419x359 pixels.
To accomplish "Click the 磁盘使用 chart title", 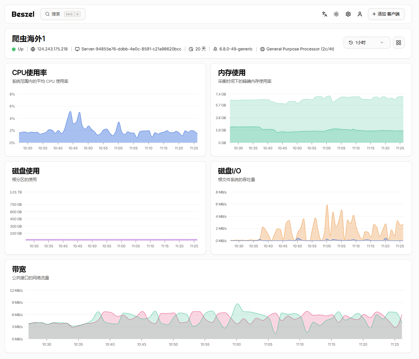I will click(x=26, y=171).
